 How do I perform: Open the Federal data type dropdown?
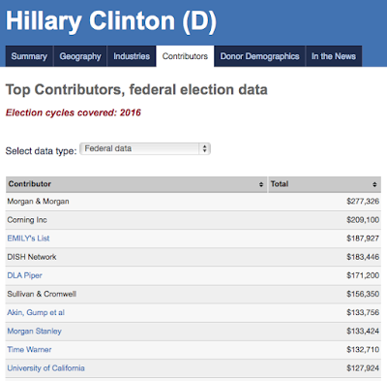coord(145,148)
